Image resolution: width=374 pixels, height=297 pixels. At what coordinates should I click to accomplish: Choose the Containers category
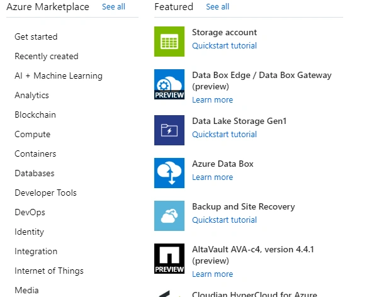[35, 154]
